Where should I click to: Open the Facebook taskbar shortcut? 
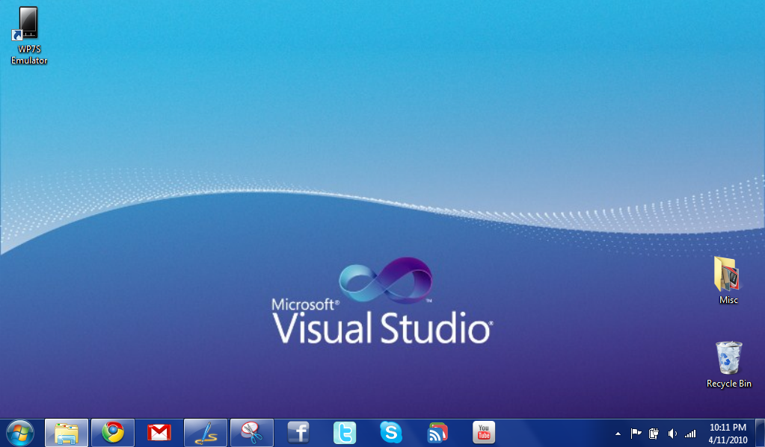[298, 432]
